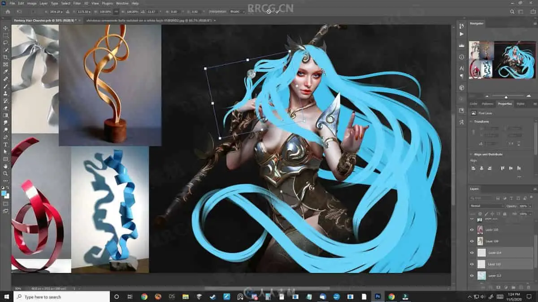
Task: Click the Navigator preview thumbnail
Action: (x=502, y=60)
